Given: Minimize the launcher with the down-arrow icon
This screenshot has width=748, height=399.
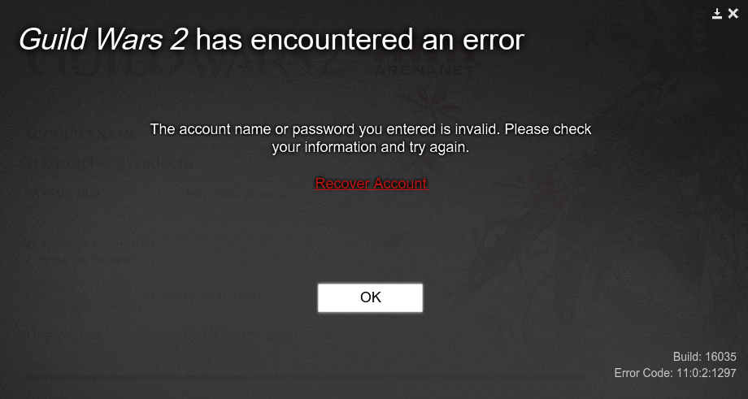Looking at the screenshot, I should (717, 14).
